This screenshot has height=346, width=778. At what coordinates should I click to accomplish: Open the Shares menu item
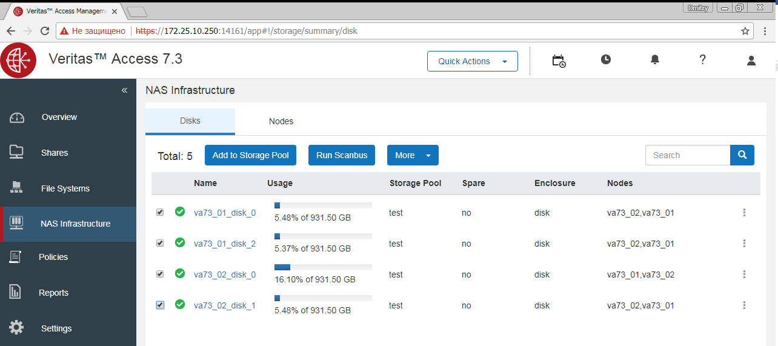55,153
